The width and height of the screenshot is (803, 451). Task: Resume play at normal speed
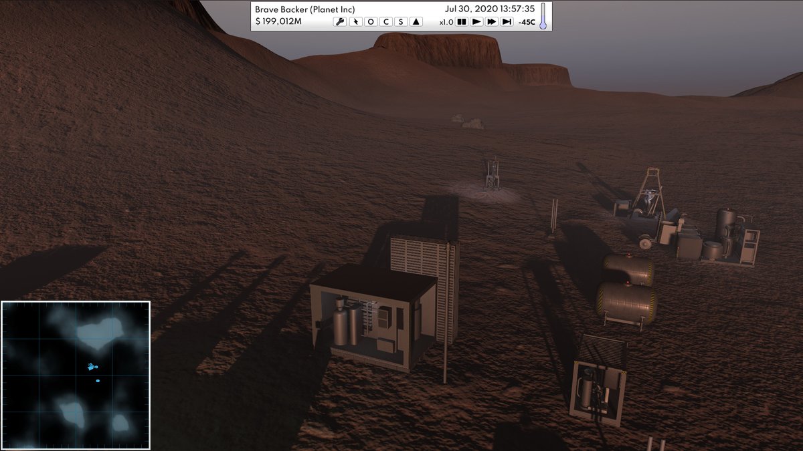click(x=477, y=21)
